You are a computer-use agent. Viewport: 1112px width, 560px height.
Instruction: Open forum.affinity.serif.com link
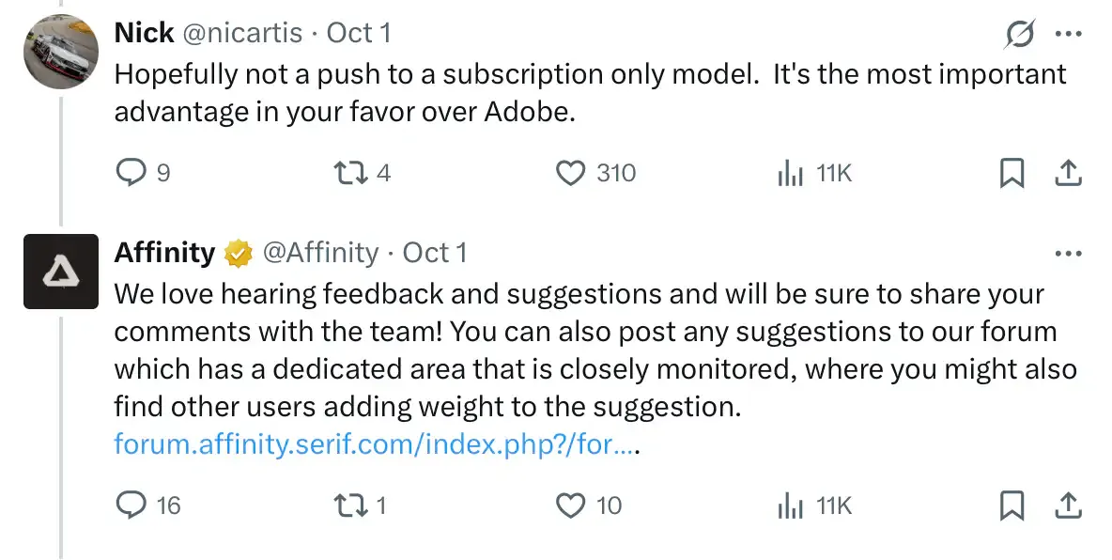374,443
